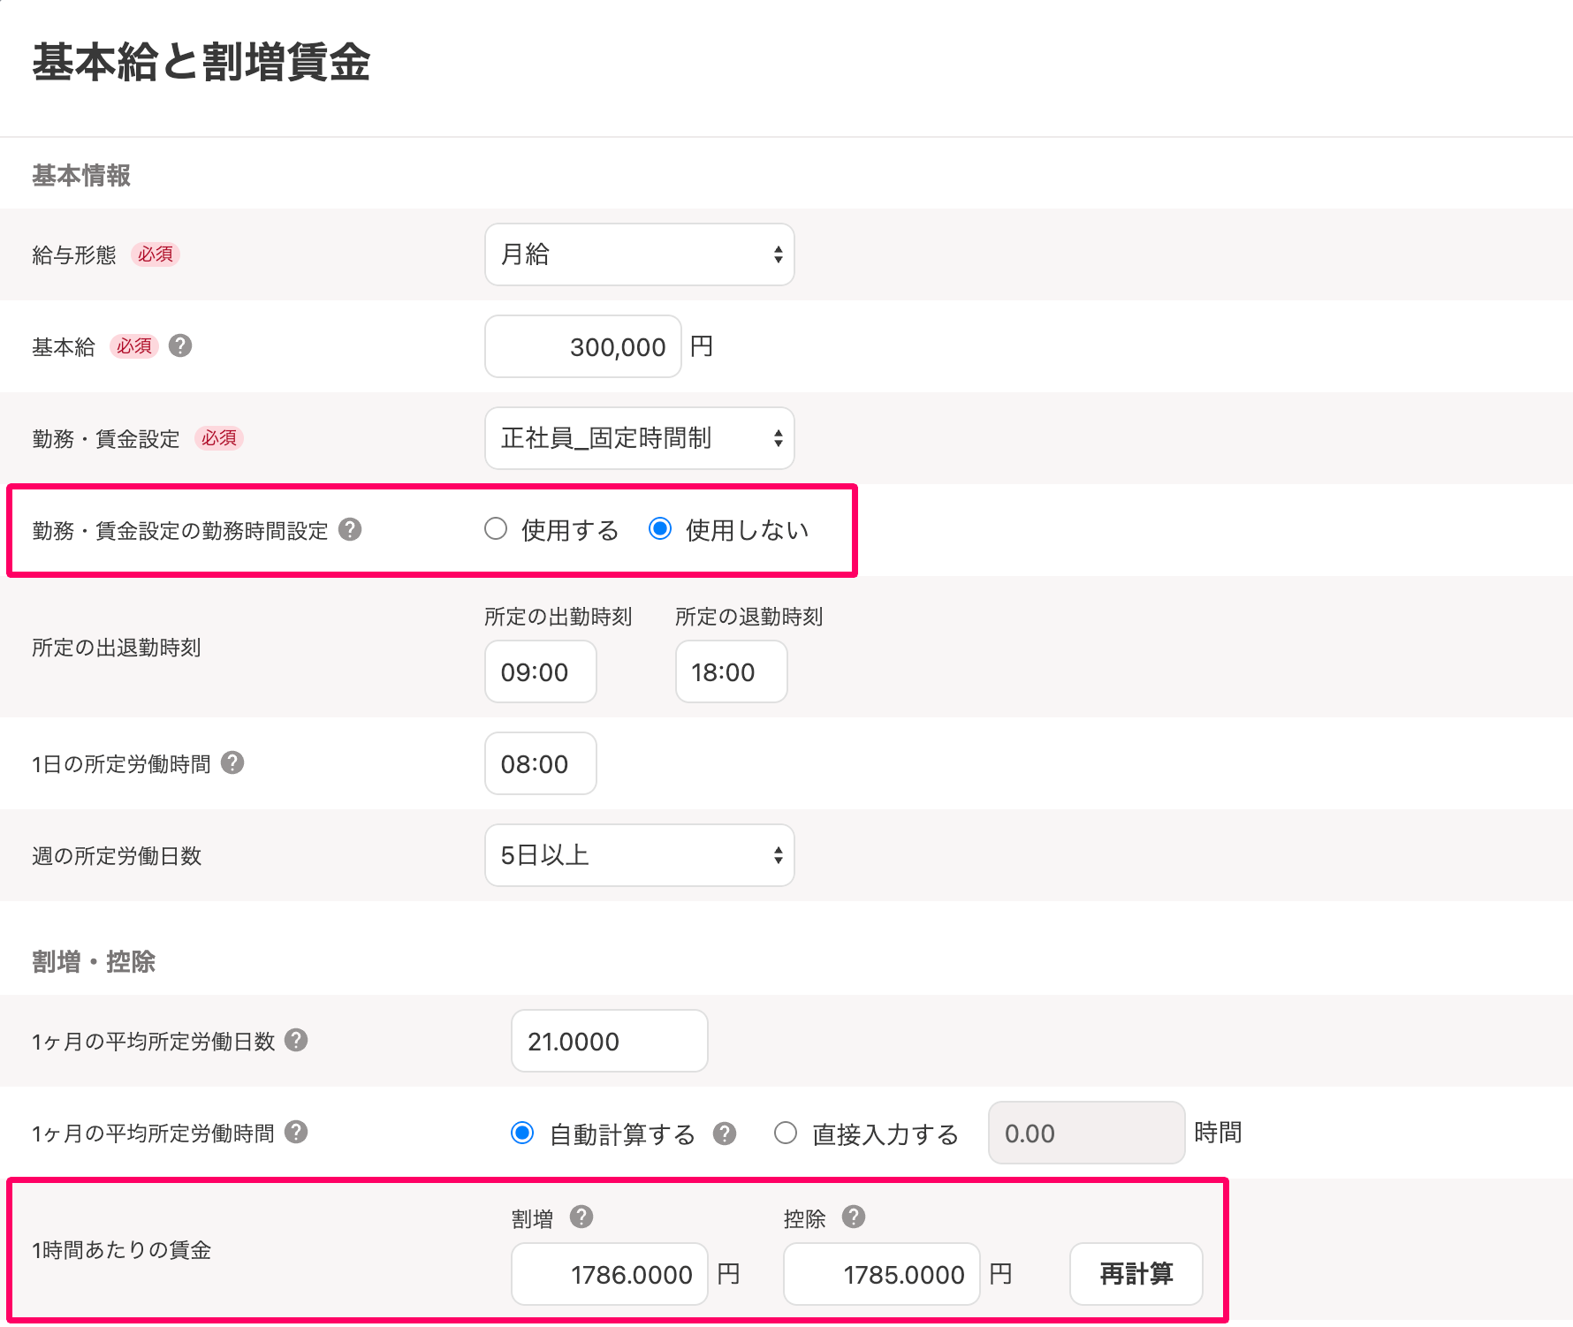Show help for 割増 hourly wage
Viewport: 1573px width, 1327px height.
(x=581, y=1217)
